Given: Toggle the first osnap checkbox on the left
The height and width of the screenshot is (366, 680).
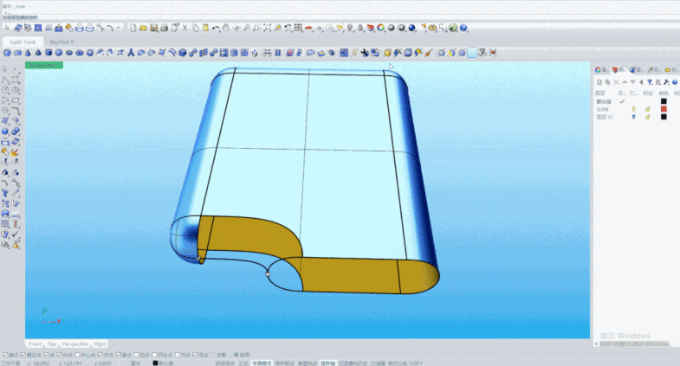Looking at the screenshot, I should click(x=4, y=354).
